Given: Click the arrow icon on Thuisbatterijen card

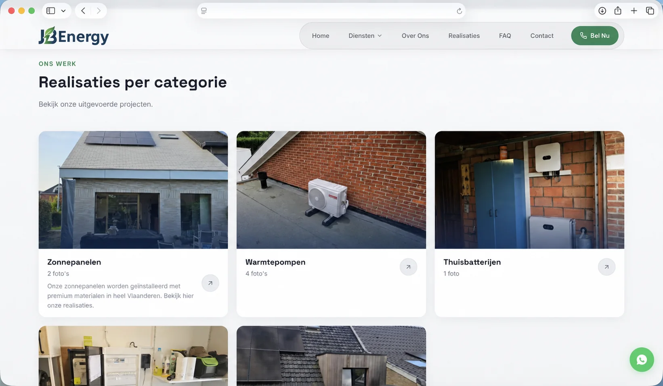Looking at the screenshot, I should click(x=606, y=267).
